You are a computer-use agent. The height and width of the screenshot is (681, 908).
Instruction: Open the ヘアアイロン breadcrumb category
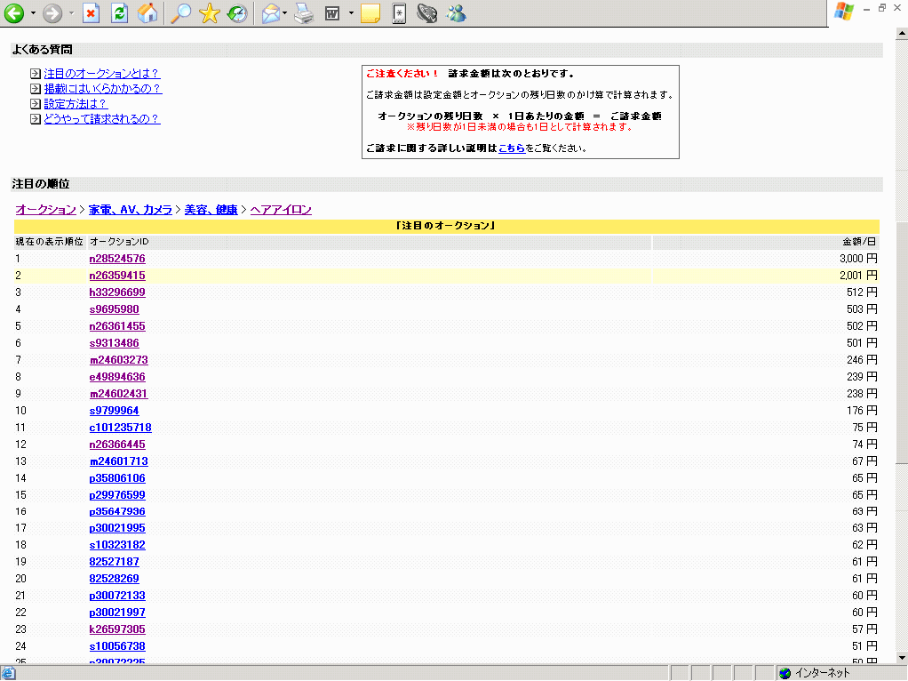(x=281, y=210)
